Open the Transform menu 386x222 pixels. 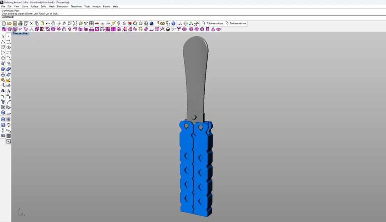(76, 6)
